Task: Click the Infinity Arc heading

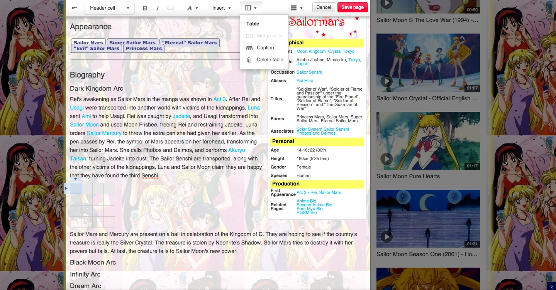Action: click(85, 274)
